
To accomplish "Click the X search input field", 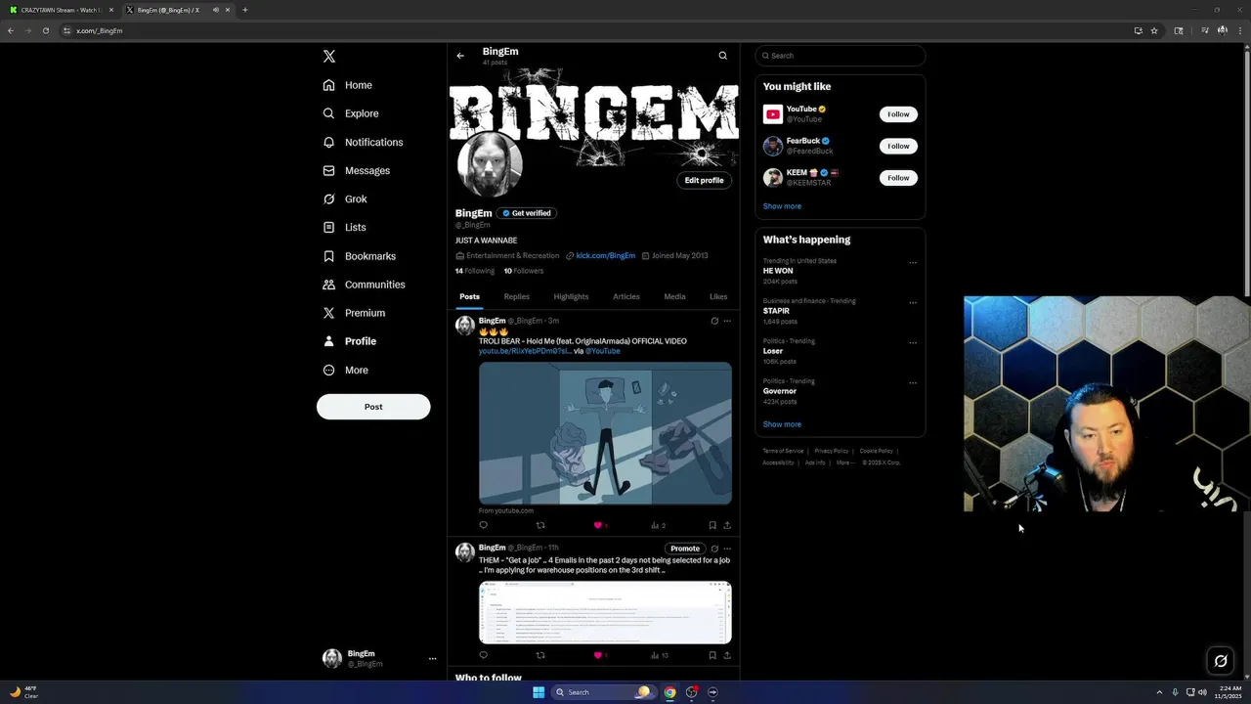I will 840,56.
